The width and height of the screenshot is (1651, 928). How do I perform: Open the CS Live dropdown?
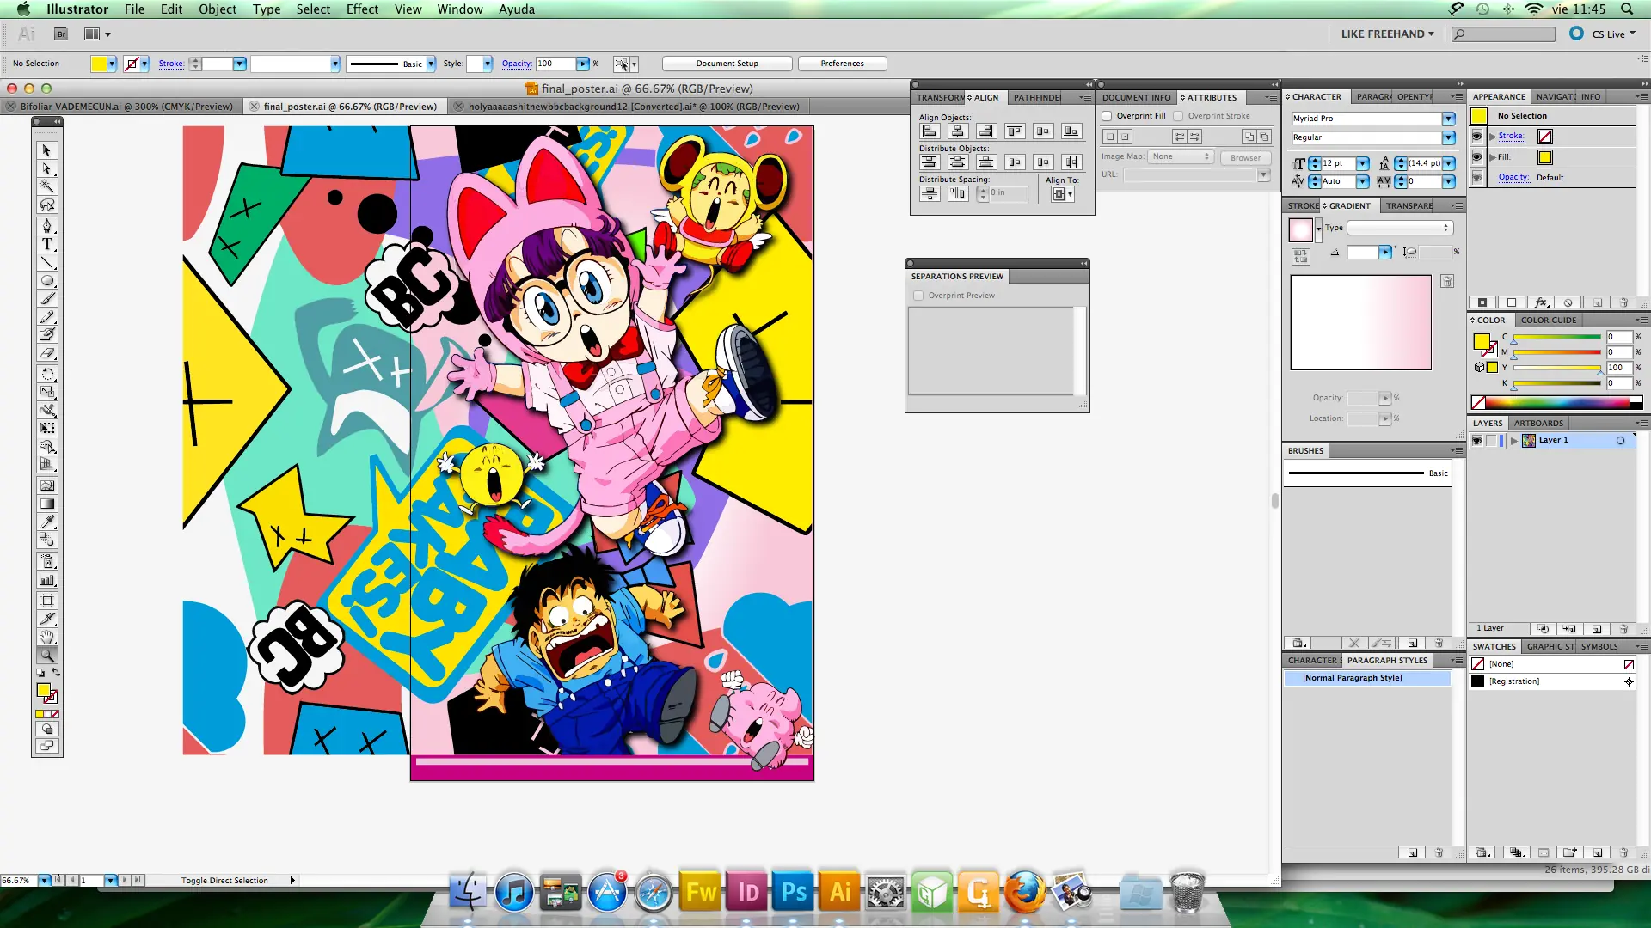pos(1613,34)
